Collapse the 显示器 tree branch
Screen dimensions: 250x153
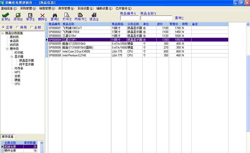coord(12,56)
